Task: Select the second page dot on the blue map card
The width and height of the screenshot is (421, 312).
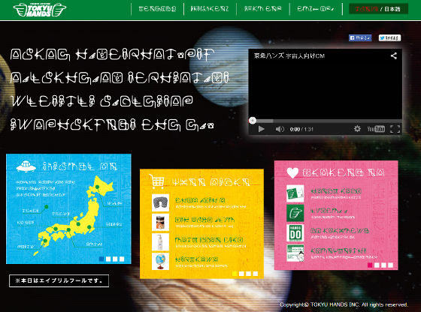Action: click(108, 259)
